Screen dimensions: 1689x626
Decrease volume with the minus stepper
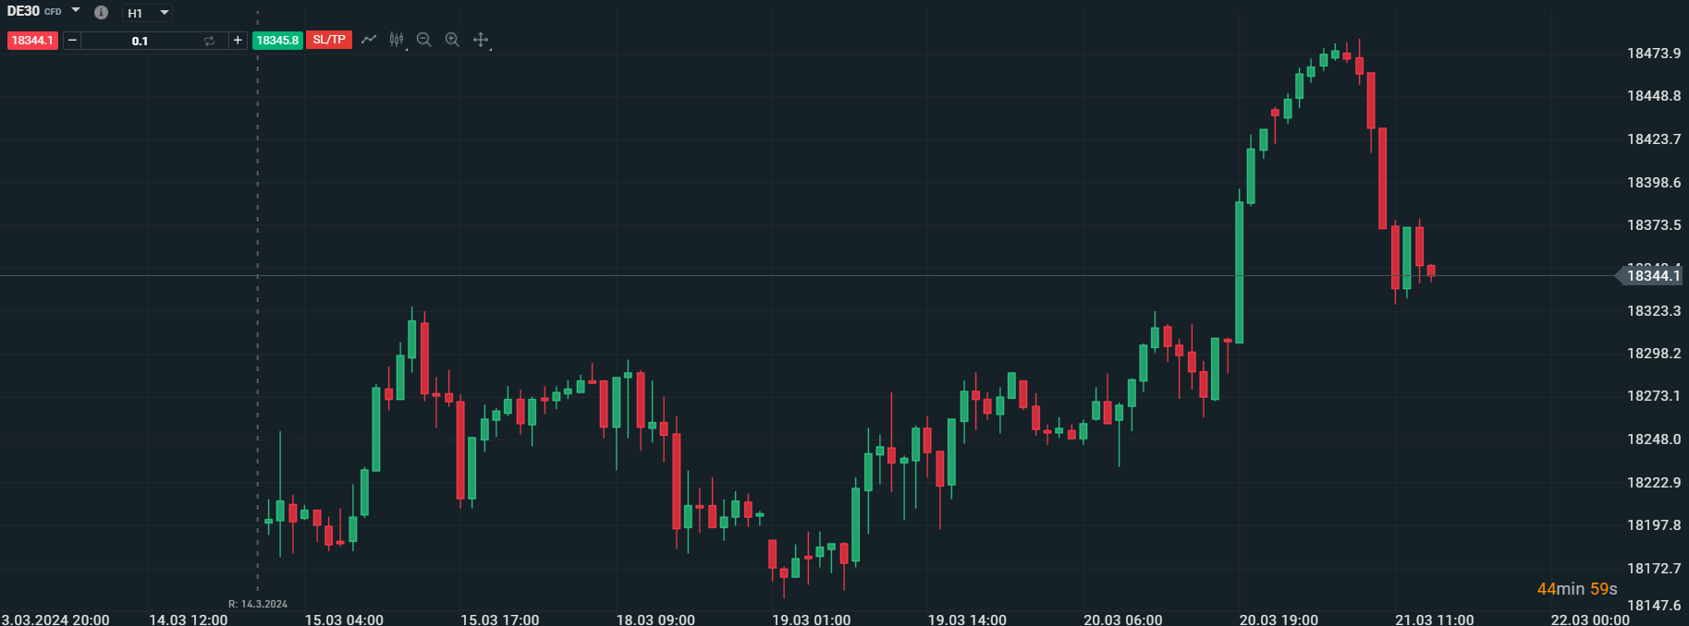point(72,41)
